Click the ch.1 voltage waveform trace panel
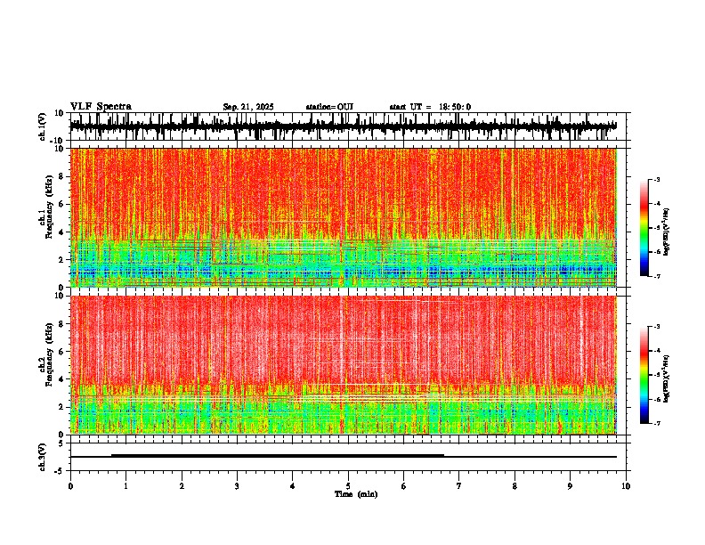The image size is (705, 545). (x=350, y=126)
